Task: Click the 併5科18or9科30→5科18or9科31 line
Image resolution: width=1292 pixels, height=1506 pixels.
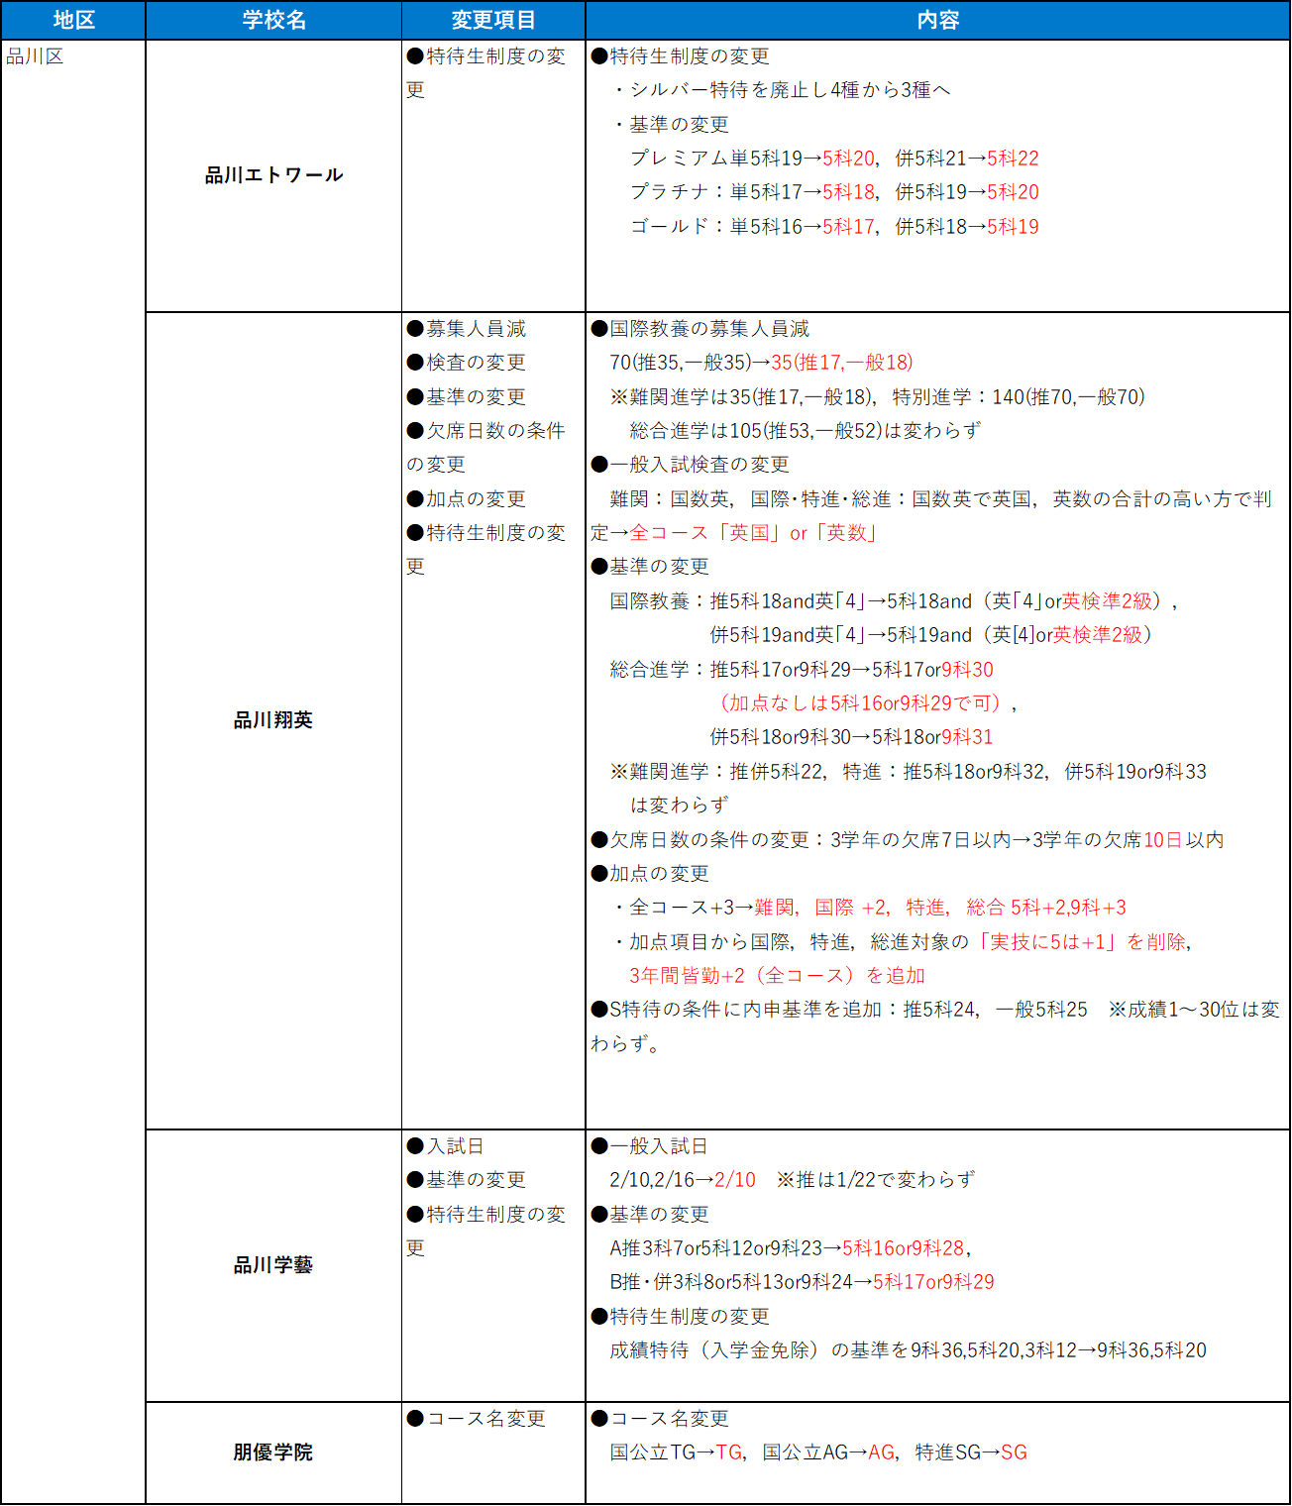Action: click(851, 737)
